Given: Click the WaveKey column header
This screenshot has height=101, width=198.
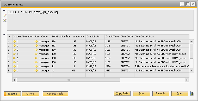Looking at the screenshot, I should pos(79,37).
